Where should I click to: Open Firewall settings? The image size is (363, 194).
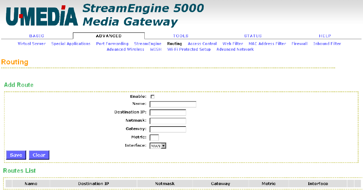[x=299, y=43]
